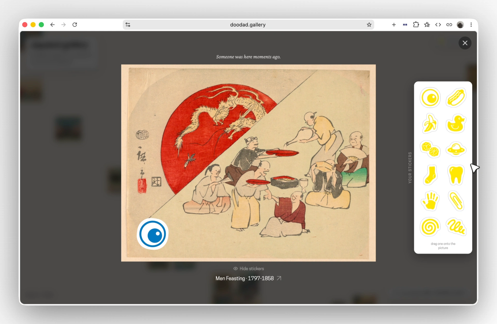Close the artwork viewer overlay
The height and width of the screenshot is (324, 497).
click(465, 43)
